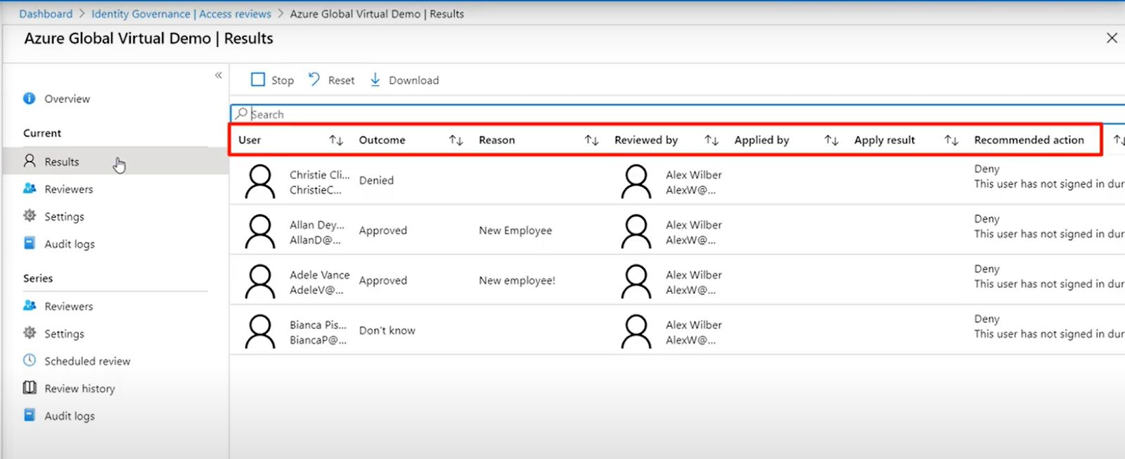Sort by Applied by column arrows

[x=831, y=140]
